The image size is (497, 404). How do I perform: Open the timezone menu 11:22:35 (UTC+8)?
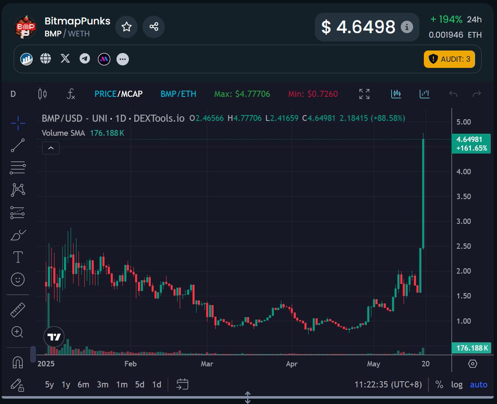(x=388, y=385)
